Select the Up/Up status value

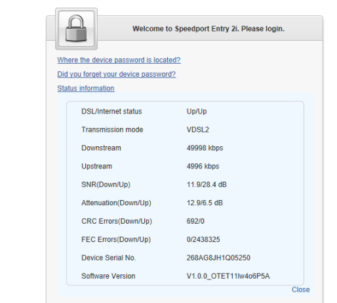(x=197, y=111)
